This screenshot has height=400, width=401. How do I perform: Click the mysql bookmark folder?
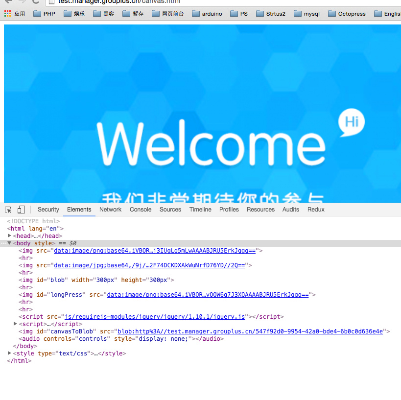(x=307, y=14)
